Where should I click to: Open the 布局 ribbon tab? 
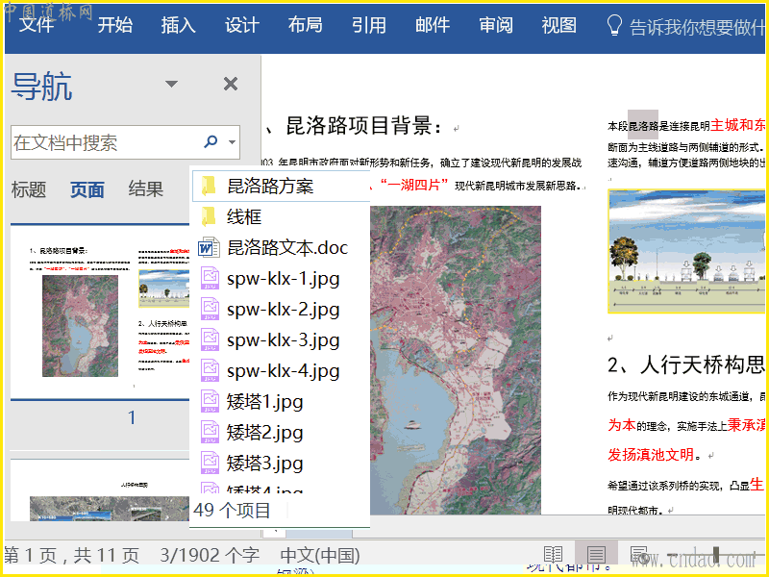[305, 25]
